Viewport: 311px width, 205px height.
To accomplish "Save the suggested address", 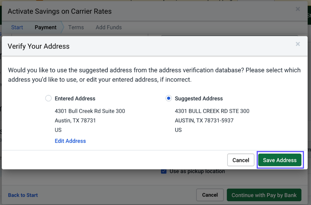I will coord(280,160).
